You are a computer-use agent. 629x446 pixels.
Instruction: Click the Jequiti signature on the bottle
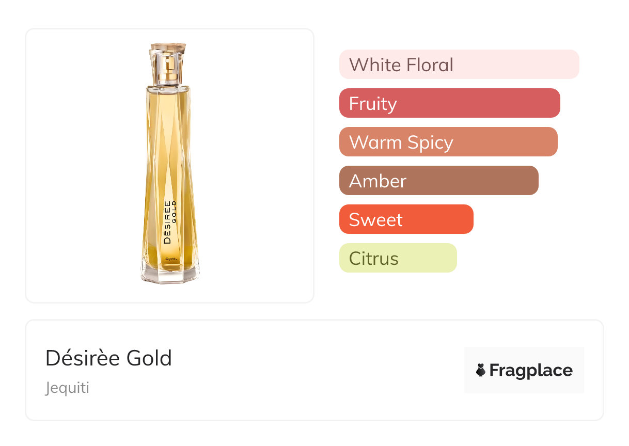coord(170,258)
